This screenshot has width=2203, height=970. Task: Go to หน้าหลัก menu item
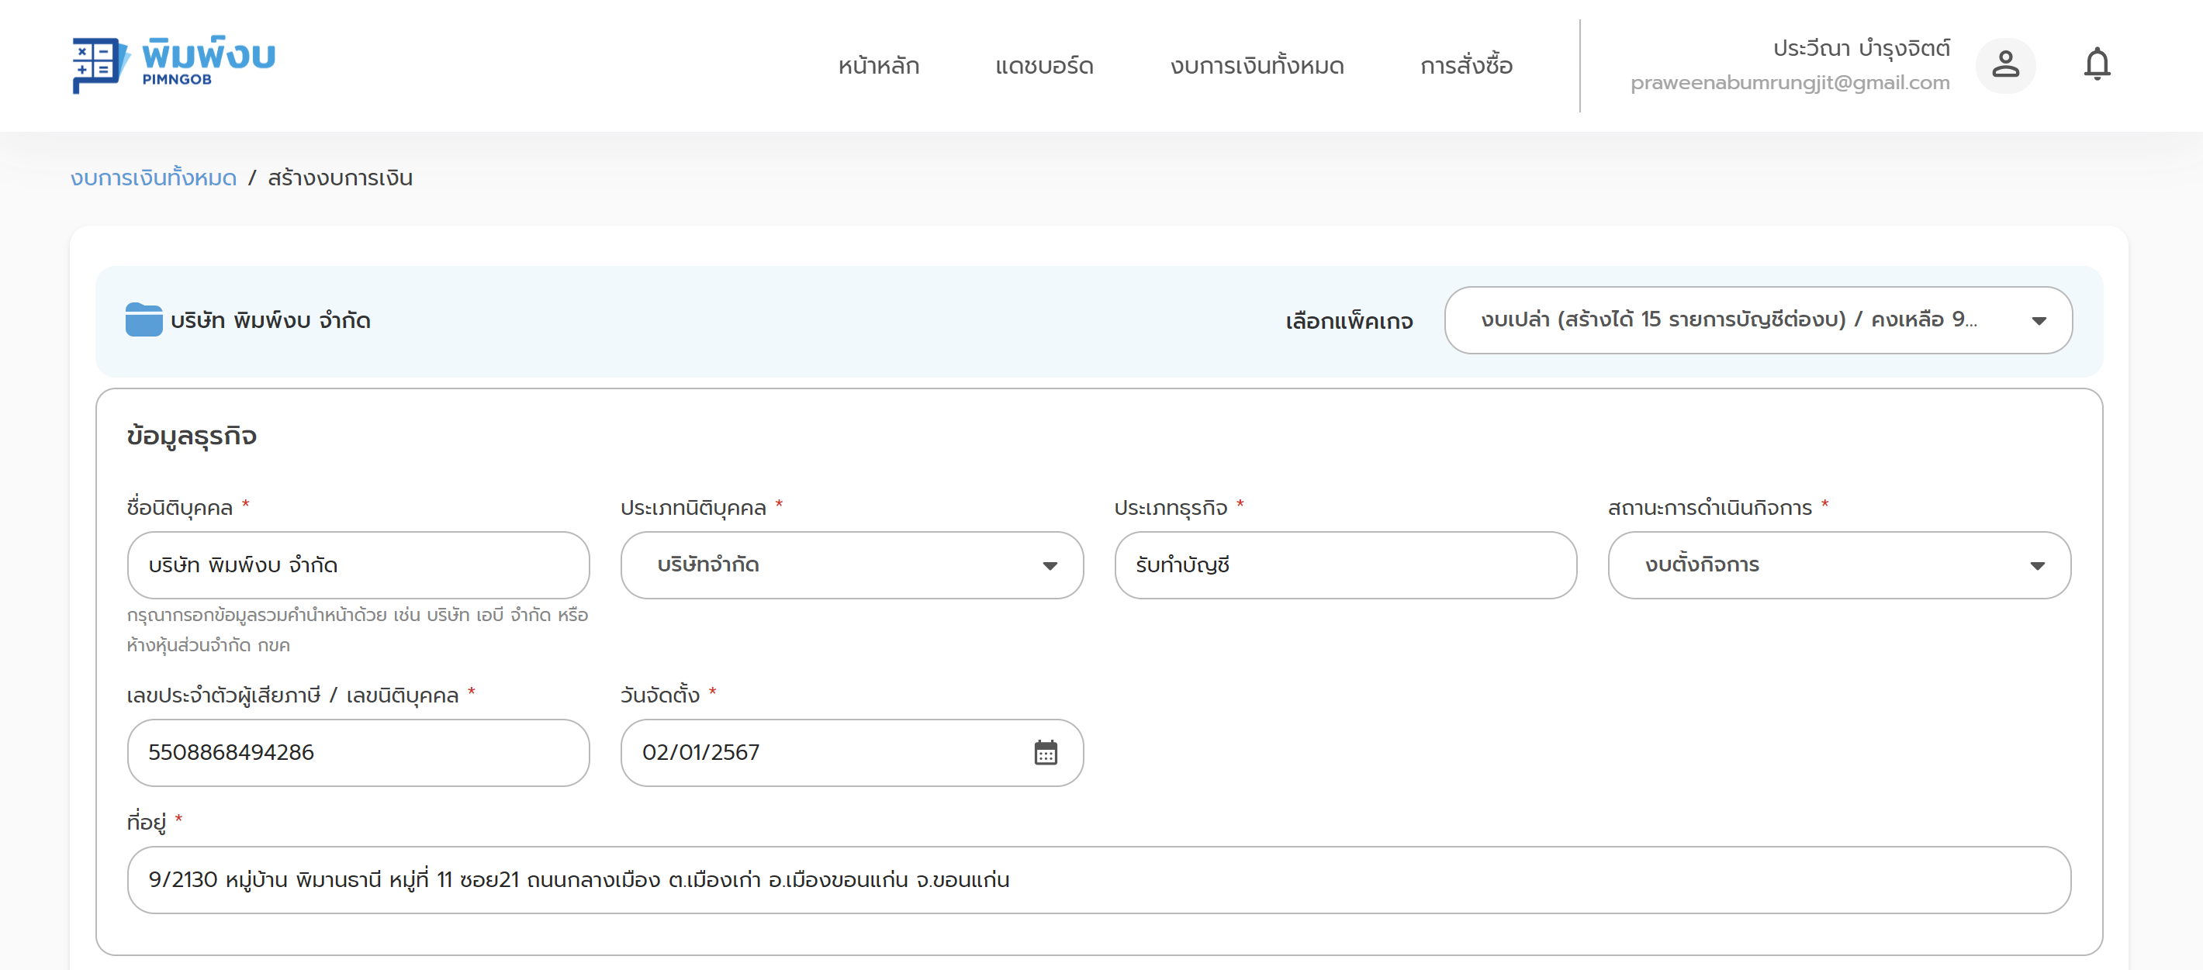click(878, 66)
